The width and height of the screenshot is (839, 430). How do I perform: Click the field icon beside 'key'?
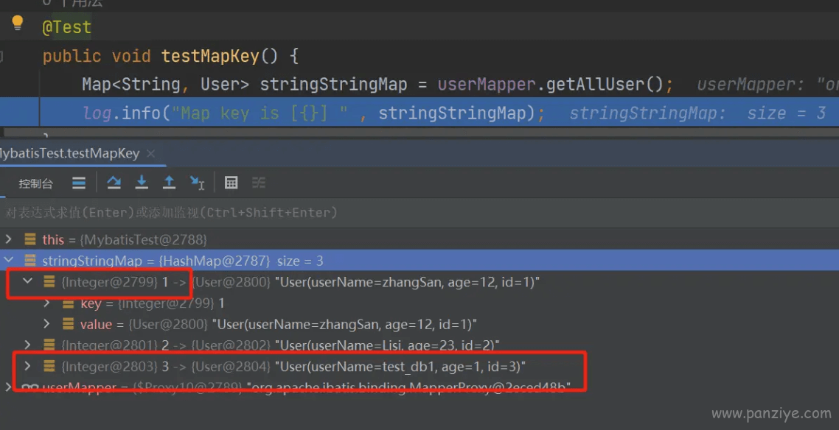pos(68,303)
